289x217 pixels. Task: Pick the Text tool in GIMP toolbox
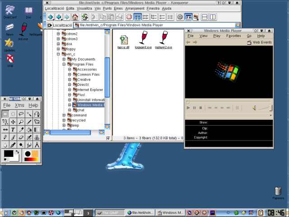click(x=13, y=130)
